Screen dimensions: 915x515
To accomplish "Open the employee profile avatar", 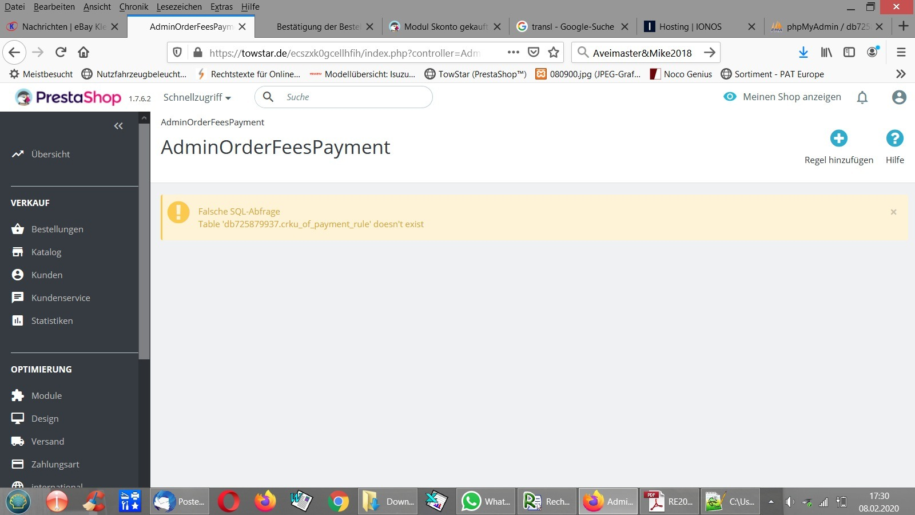I will click(899, 97).
